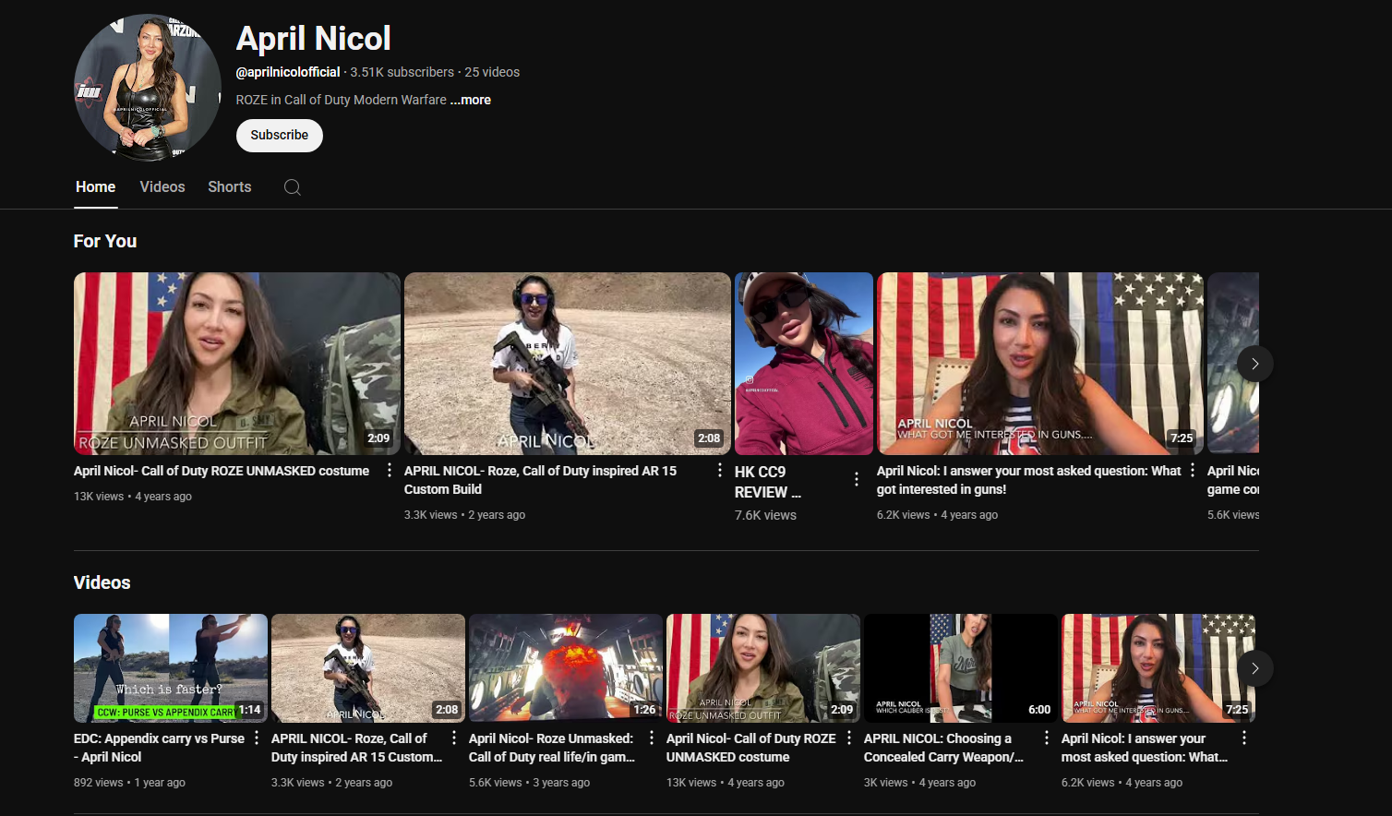Switch to the Home tab
1392x816 pixels.
click(x=96, y=187)
